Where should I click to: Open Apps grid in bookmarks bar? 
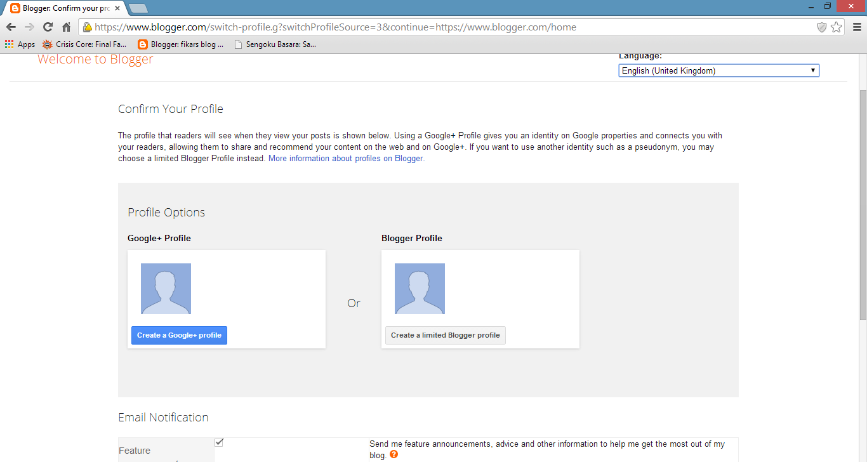20,44
